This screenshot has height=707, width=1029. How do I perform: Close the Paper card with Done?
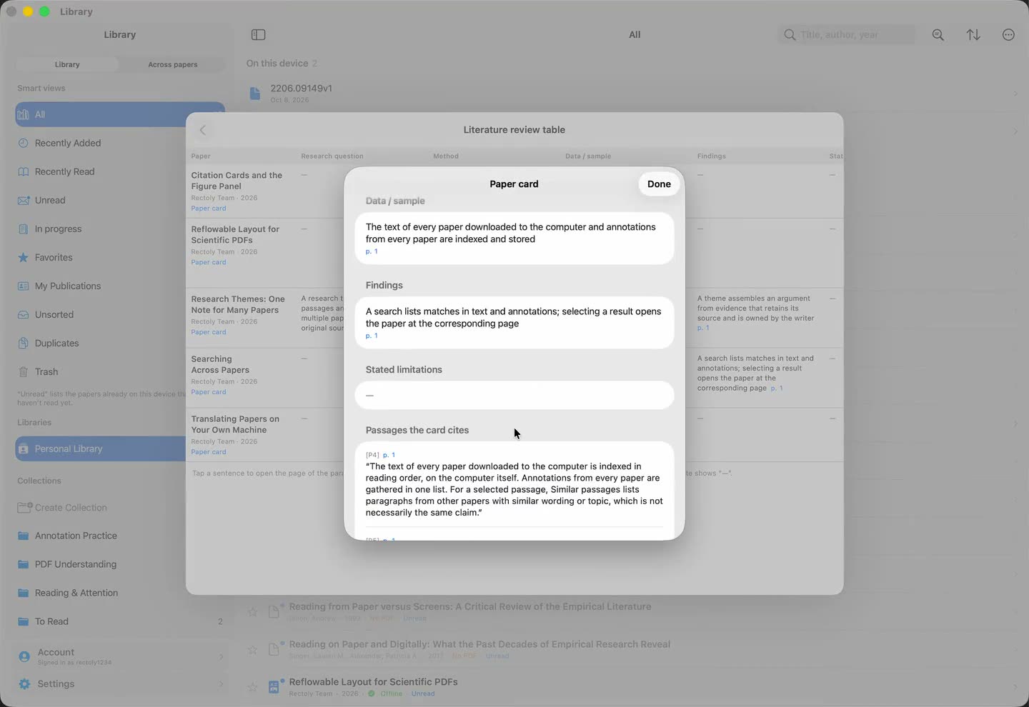tap(659, 184)
